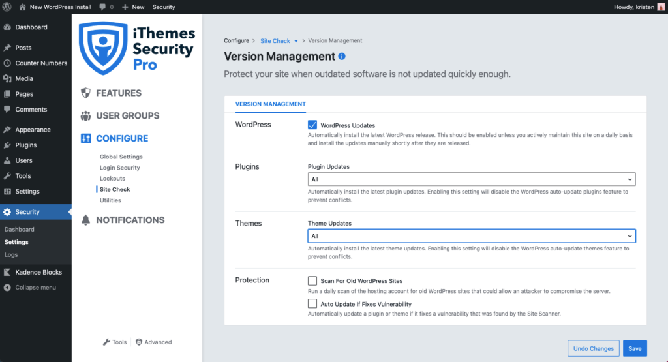Click the Plugins plug icon
The height and width of the screenshot is (362, 668).
[7, 145]
